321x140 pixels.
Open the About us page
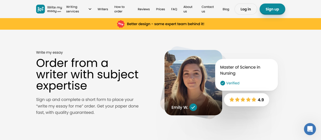click(x=188, y=9)
